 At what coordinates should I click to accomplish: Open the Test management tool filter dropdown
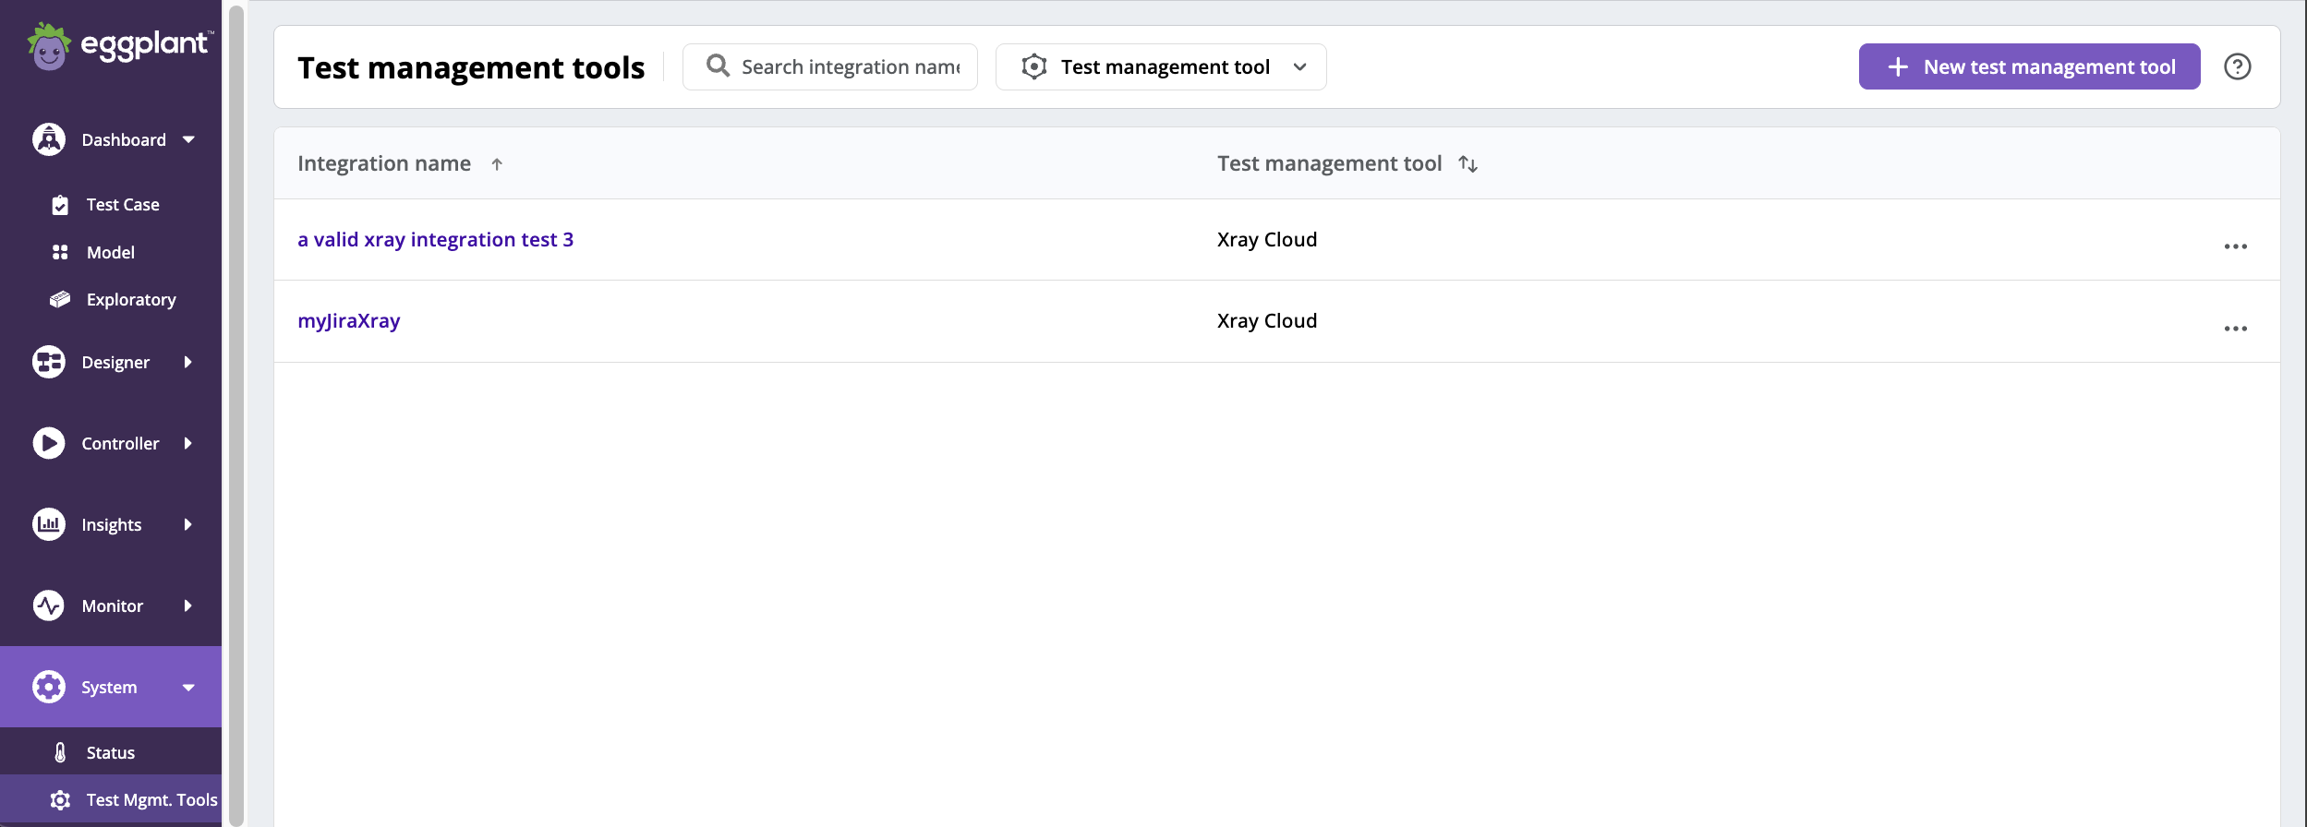click(1161, 66)
